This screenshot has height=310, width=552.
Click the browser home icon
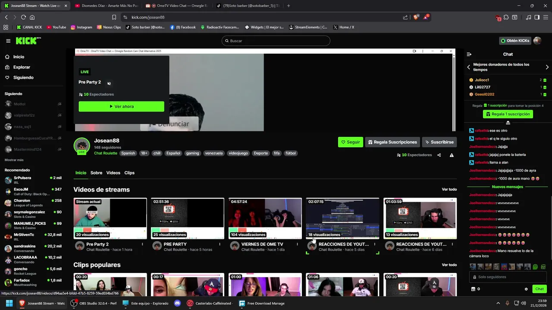32,17
